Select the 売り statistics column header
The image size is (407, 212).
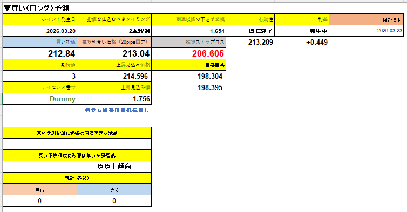(x=114, y=189)
